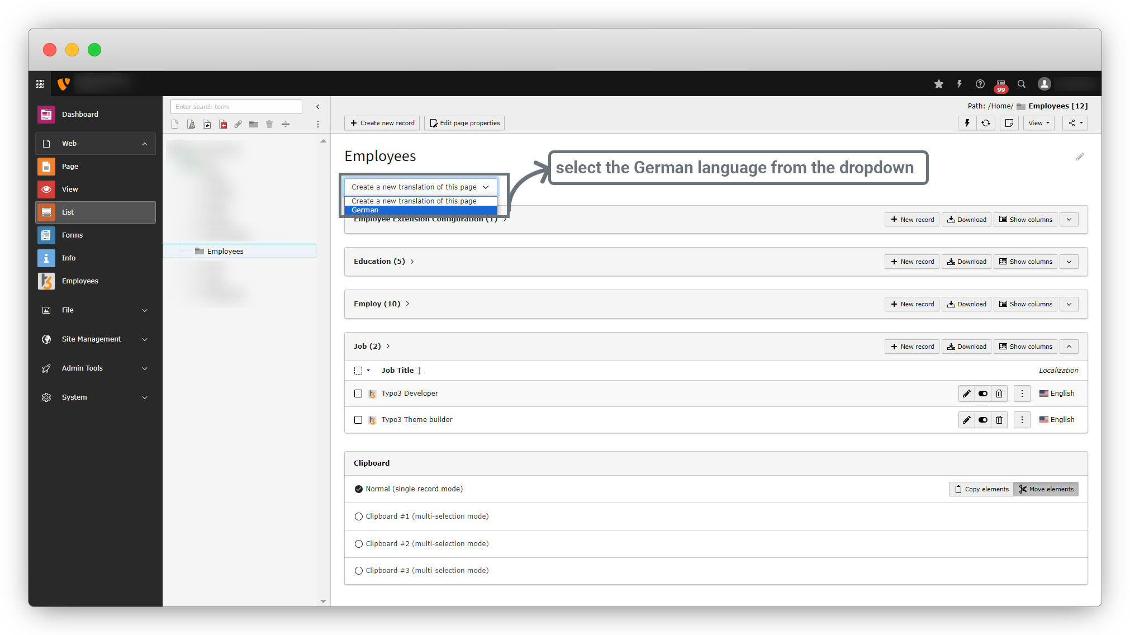The width and height of the screenshot is (1130, 635).
Task: Click the Create new record button
Action: coord(383,123)
